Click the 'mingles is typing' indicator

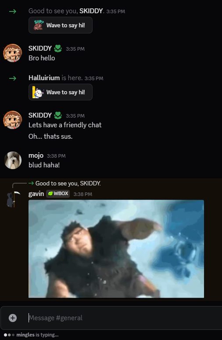(x=31, y=335)
